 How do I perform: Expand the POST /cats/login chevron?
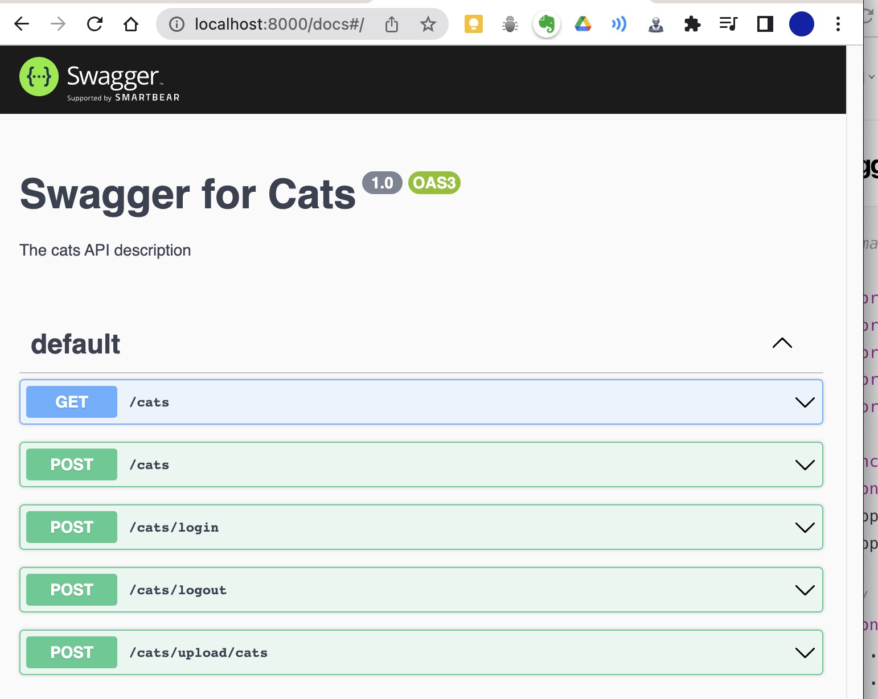(805, 528)
